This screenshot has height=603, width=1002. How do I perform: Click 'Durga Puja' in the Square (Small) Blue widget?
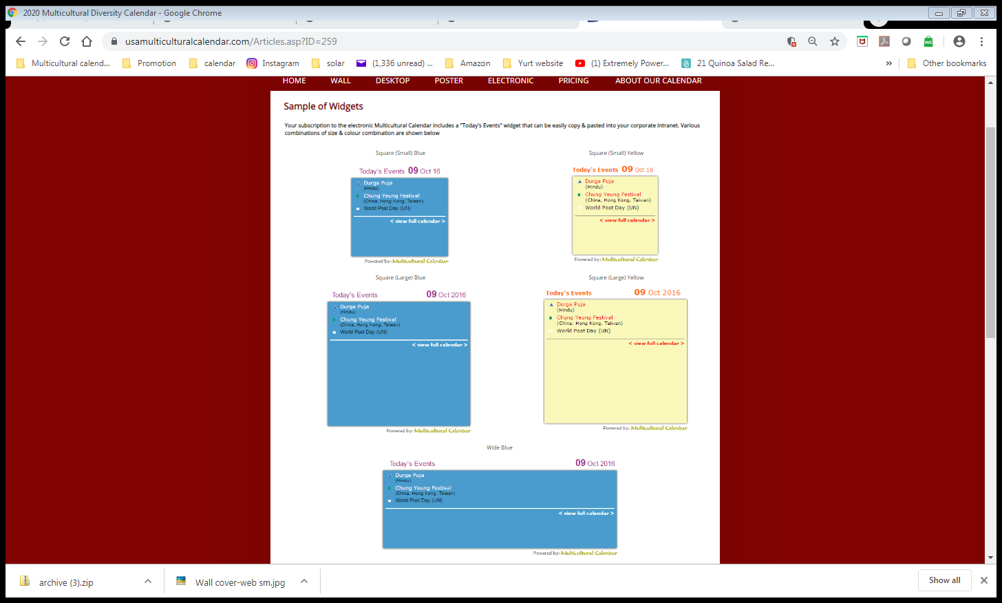coord(378,183)
